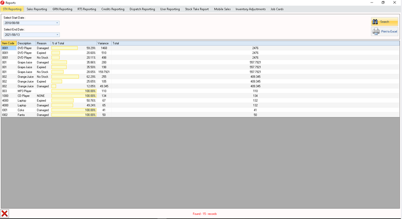402x219 pixels.
Task: Click the Reports app icon in title bar
Action: click(x=2, y=2)
